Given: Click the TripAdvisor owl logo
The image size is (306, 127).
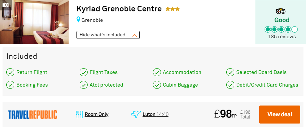Looking at the screenshot, I should pos(281,11).
